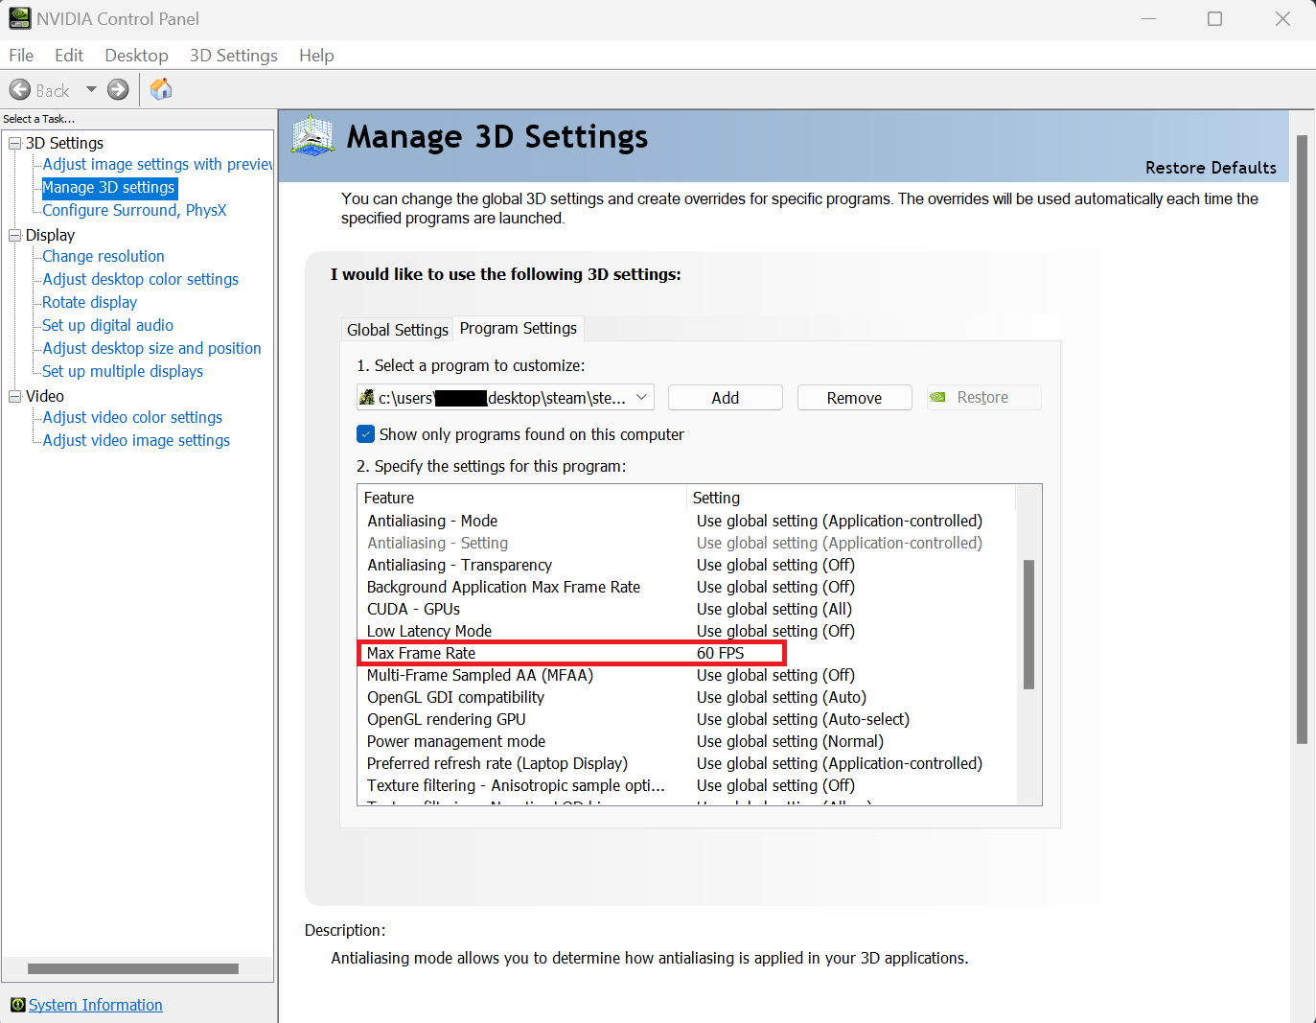Open the Help menu
The width and height of the screenshot is (1316, 1023).
[x=316, y=56]
